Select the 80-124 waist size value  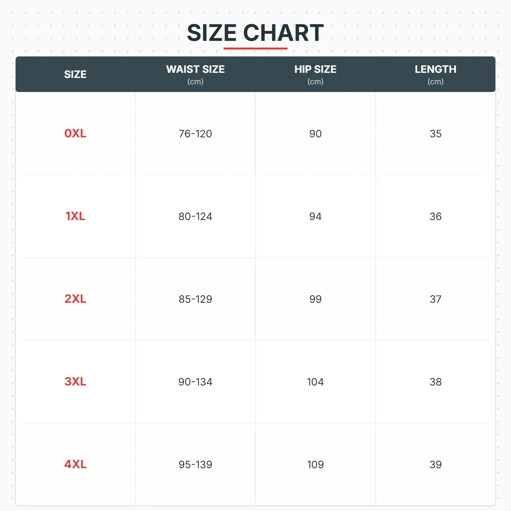195,217
